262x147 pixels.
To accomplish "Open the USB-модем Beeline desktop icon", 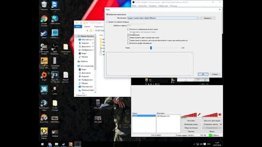I will [44, 49].
